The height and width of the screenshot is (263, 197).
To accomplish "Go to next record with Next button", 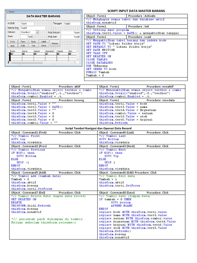I will (33, 42).
